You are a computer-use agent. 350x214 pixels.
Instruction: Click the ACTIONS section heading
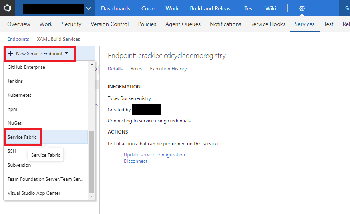click(x=118, y=132)
